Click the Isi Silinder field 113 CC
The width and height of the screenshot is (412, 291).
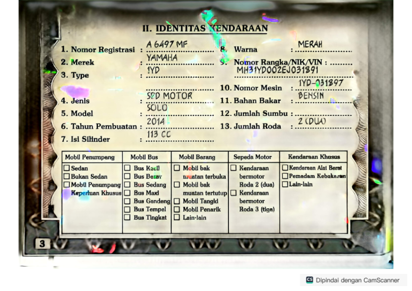coord(159,135)
